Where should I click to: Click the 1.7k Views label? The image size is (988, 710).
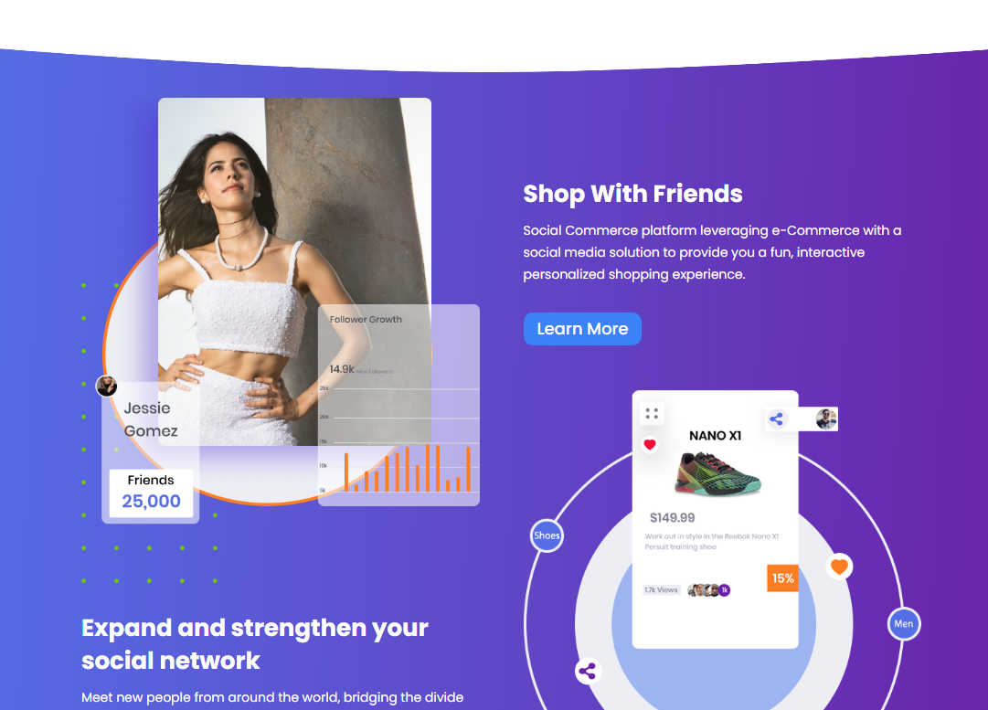[x=661, y=590]
